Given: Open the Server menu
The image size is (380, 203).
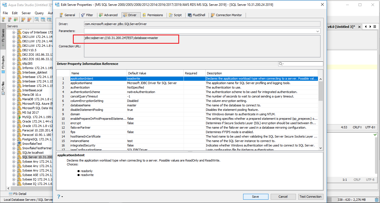Looking at the screenshot, I should 26,13.
